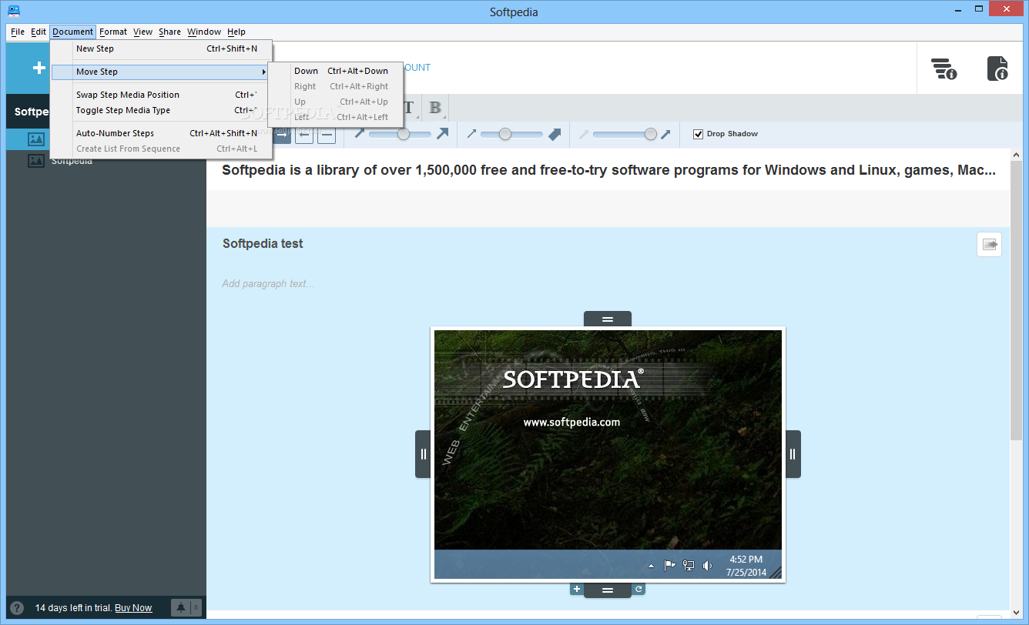Select the image step icon above Softpedia
The image size is (1029, 625).
pyautogui.click(x=36, y=139)
